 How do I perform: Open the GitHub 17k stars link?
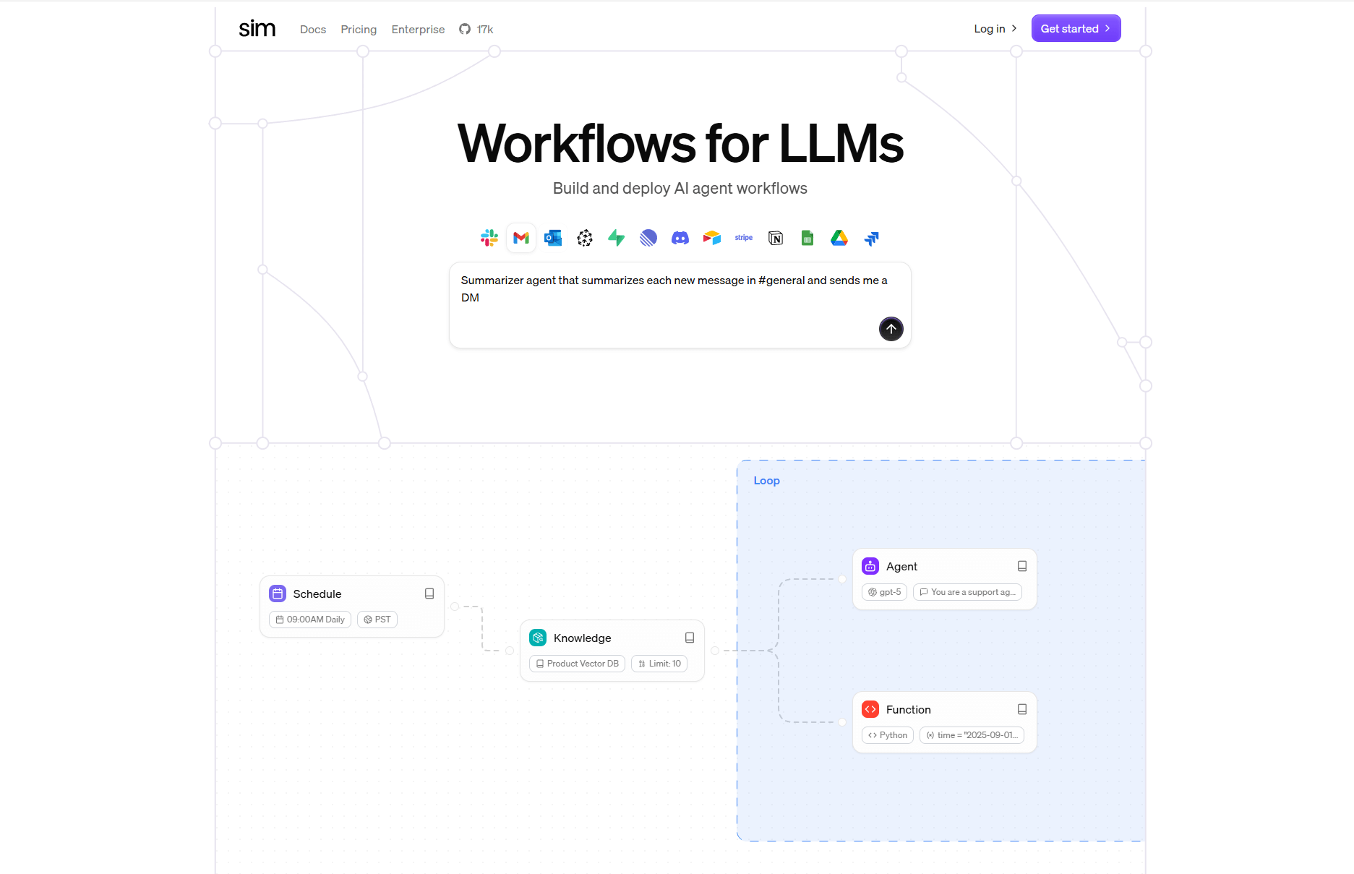[x=476, y=30]
